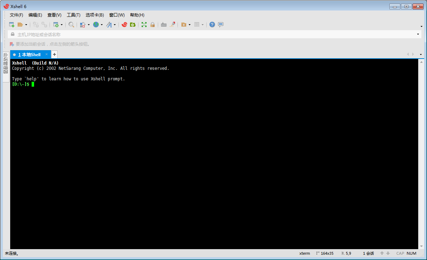Viewport: 427px width, 260px height.
Task: Click the add-current-session red arrow flag
Action: [12, 44]
